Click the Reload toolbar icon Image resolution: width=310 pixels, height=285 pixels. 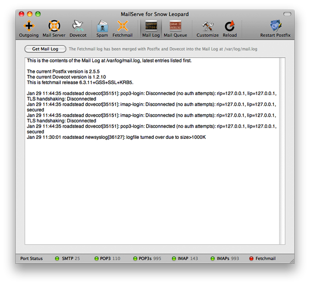230,28
